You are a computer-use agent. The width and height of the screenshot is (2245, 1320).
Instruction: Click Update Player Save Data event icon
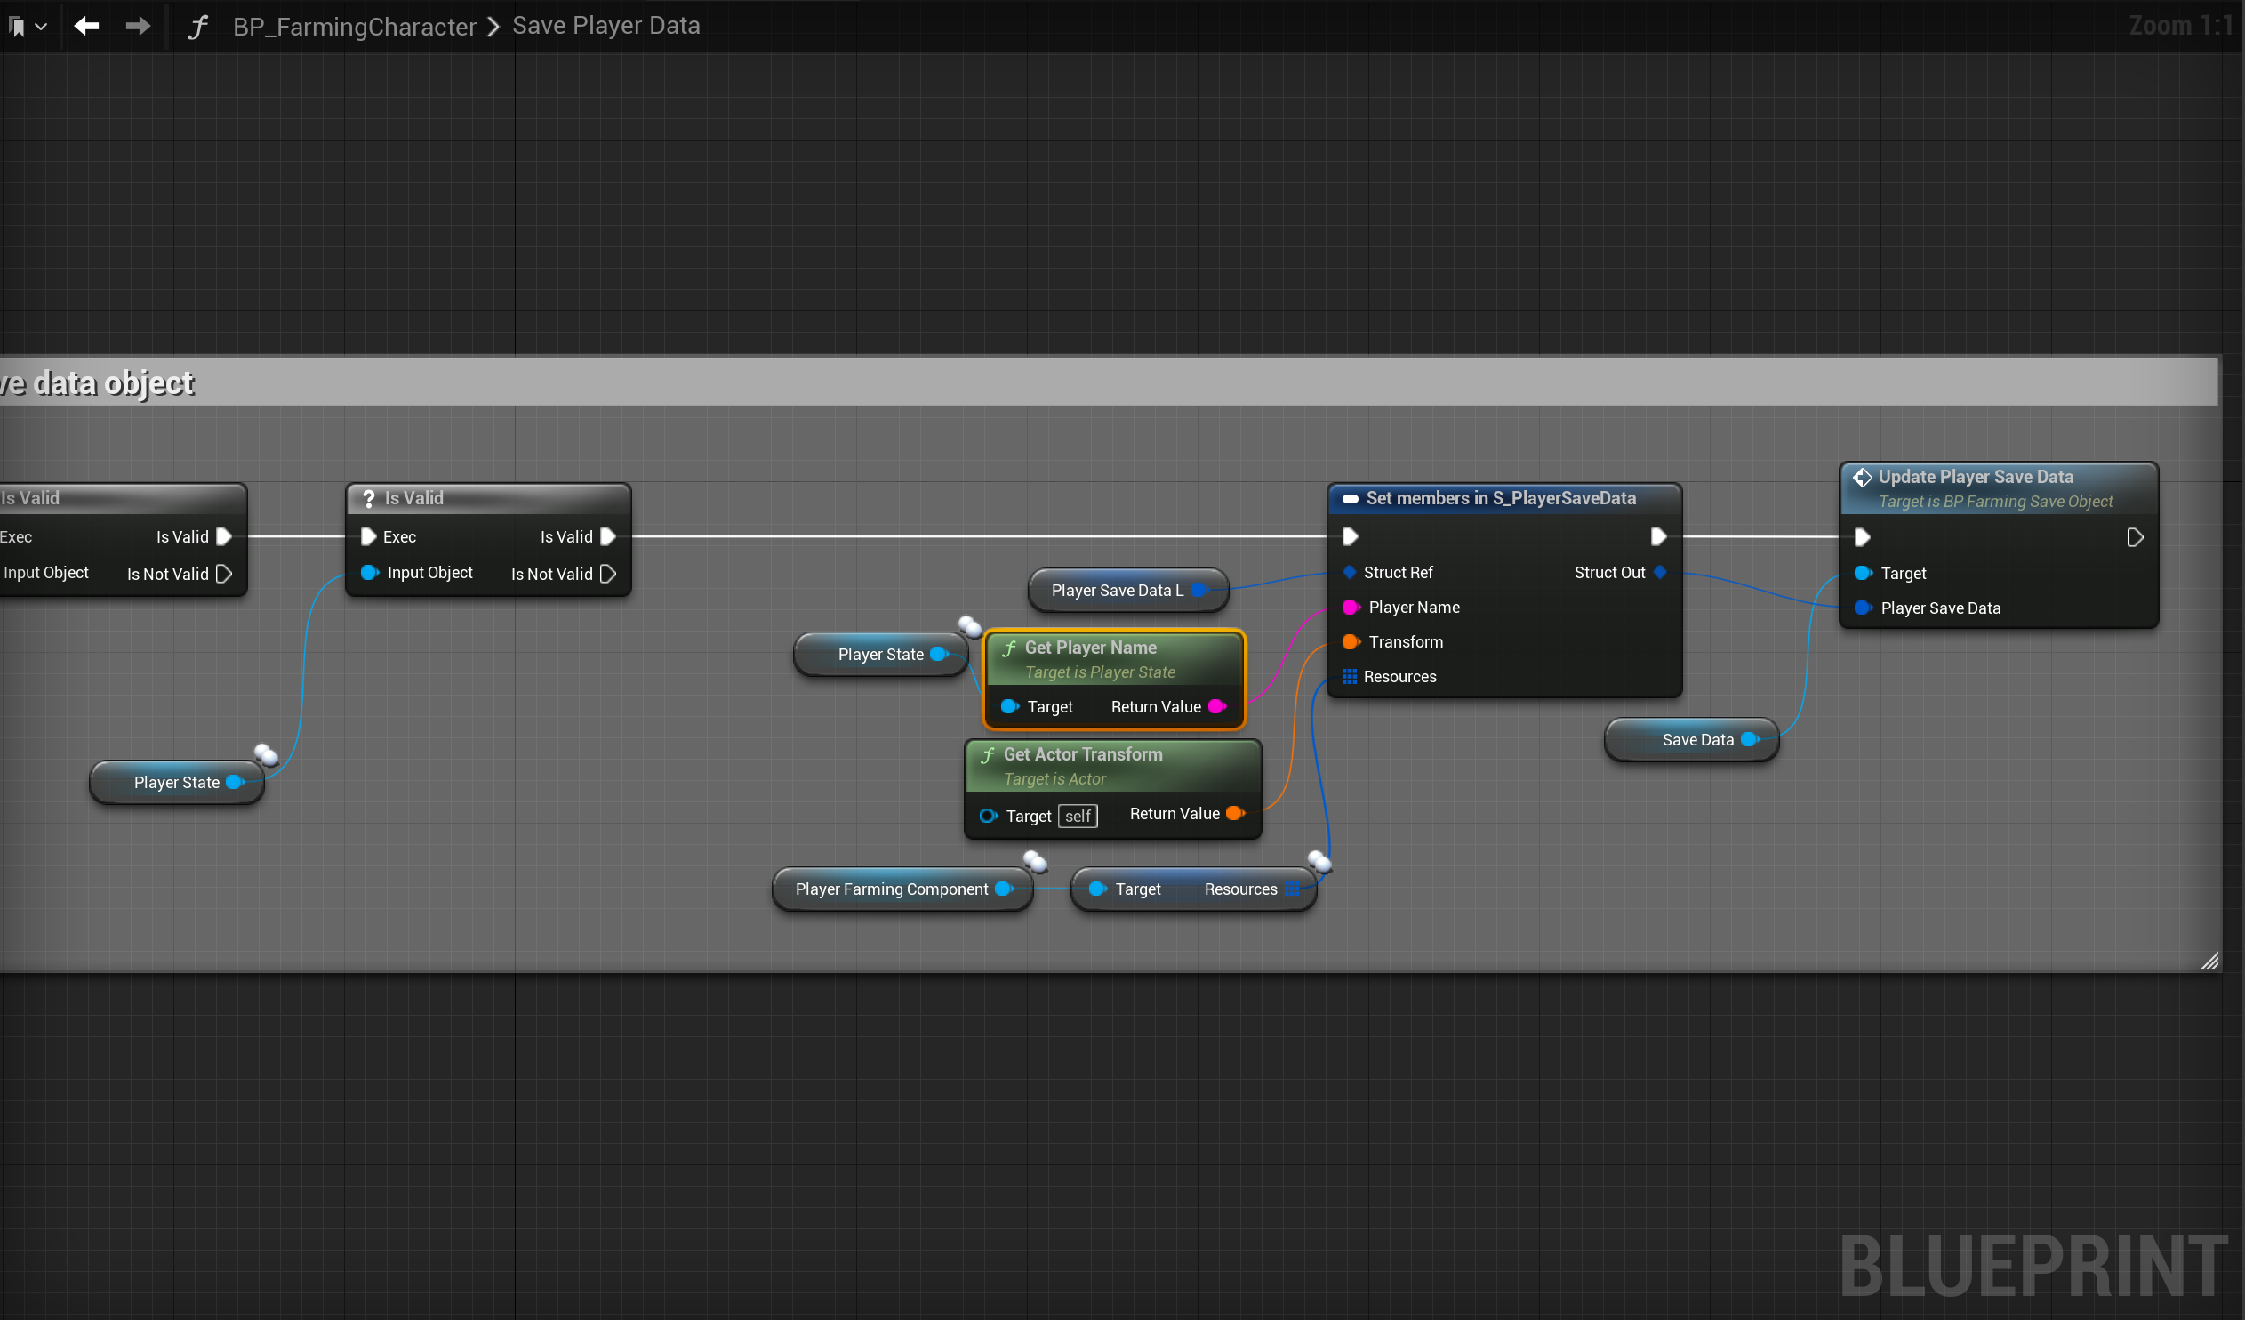1862,478
